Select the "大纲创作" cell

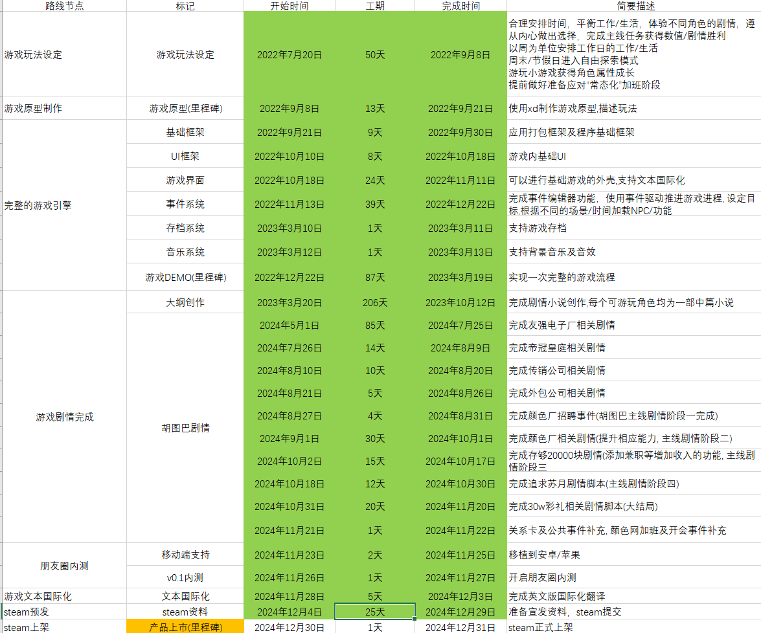[185, 302]
